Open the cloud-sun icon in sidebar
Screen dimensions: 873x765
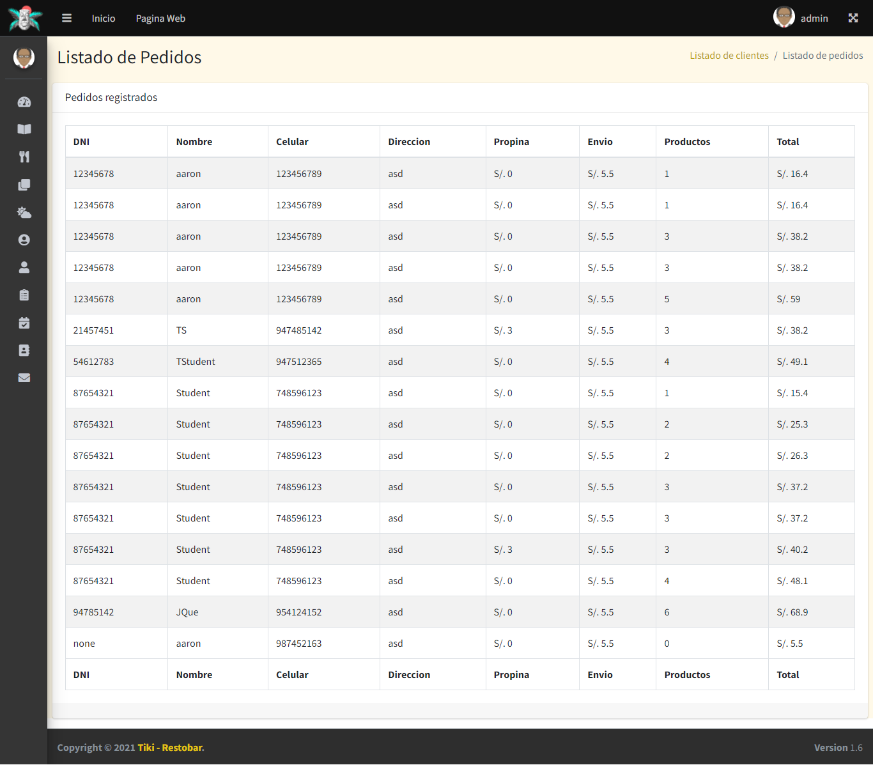click(24, 212)
